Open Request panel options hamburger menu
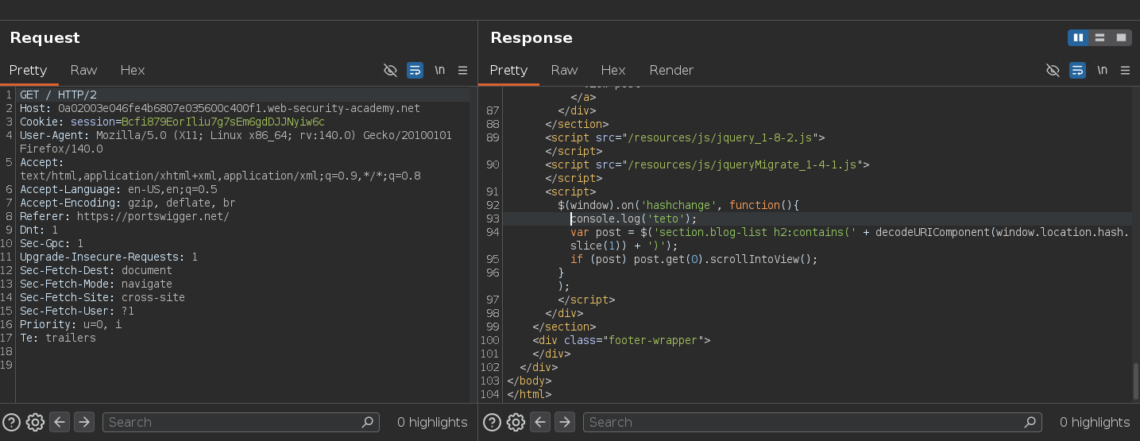Image resolution: width=1140 pixels, height=441 pixels. [x=462, y=70]
